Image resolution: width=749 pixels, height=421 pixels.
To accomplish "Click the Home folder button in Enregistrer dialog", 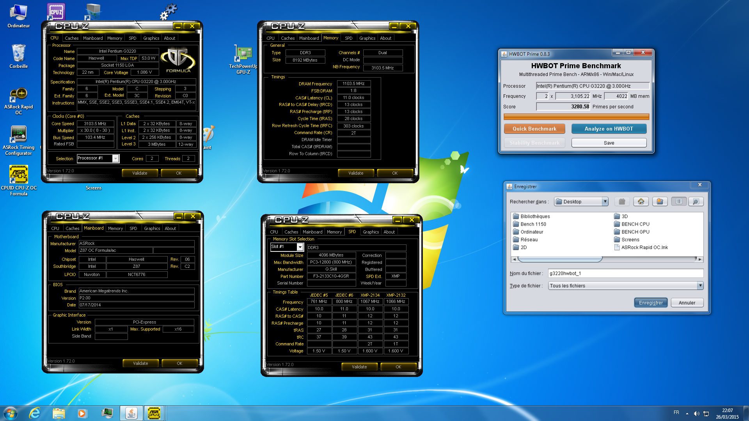I will tap(641, 202).
